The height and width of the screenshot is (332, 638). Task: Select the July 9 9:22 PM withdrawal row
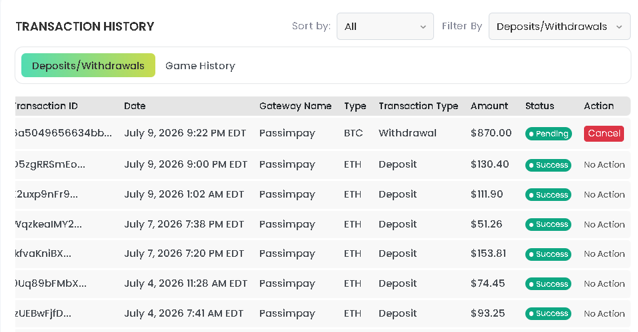coord(323,133)
